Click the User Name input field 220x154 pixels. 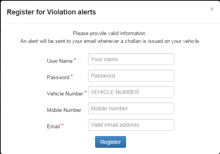click(131, 59)
